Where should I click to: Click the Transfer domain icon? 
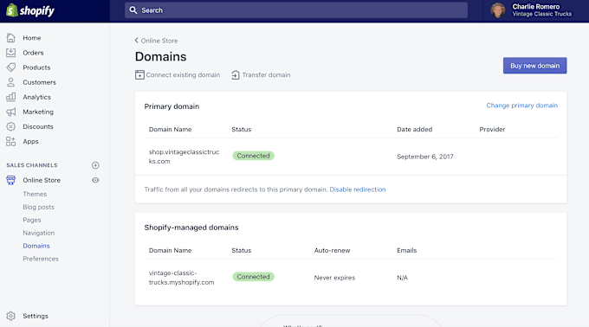coord(235,74)
